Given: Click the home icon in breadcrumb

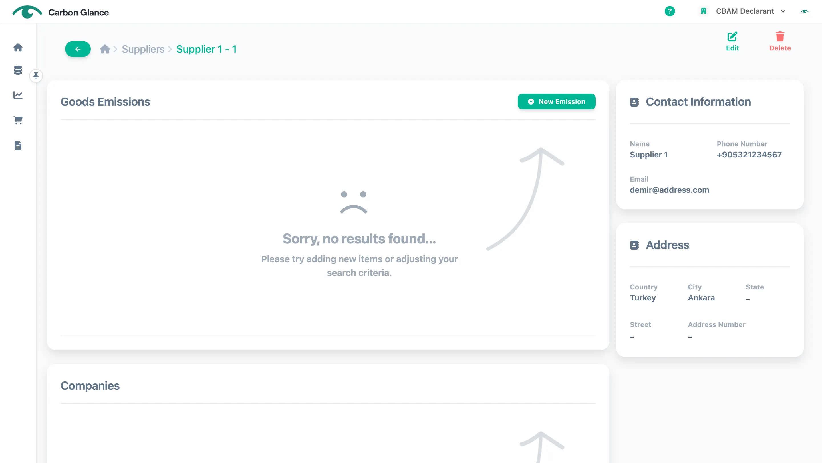Looking at the screenshot, I should click(x=105, y=49).
